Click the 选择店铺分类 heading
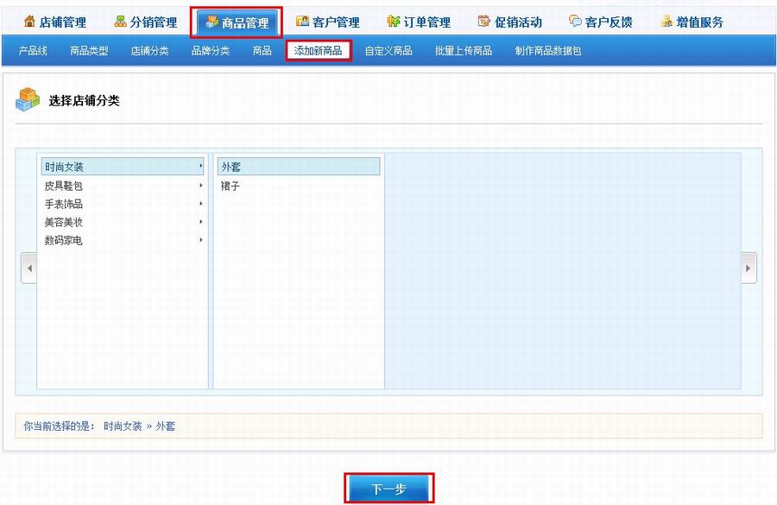This screenshot has height=505, width=777. tap(85, 101)
